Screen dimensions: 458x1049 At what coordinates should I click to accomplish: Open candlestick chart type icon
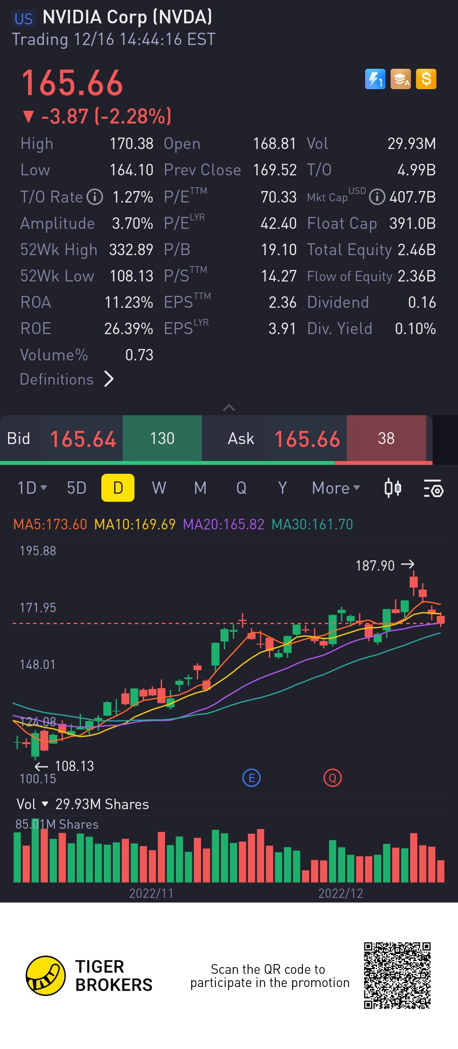pyautogui.click(x=393, y=488)
